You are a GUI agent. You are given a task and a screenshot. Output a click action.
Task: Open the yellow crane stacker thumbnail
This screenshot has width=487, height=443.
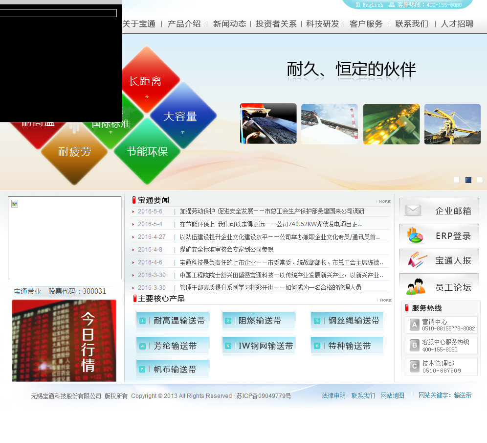(452, 124)
